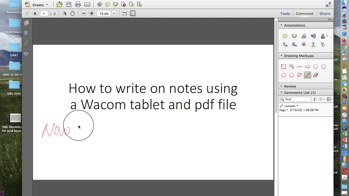Viewport: 349px width, 196px height.
Task: Select the arrow drawing tool
Action: coord(308,66)
